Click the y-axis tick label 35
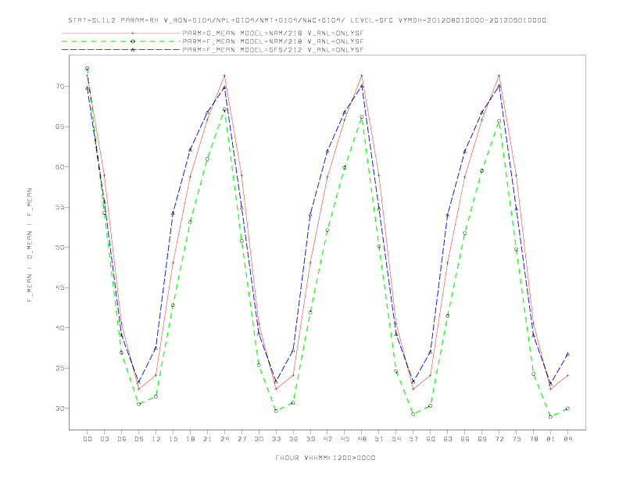619x478 pixels. tap(60, 368)
